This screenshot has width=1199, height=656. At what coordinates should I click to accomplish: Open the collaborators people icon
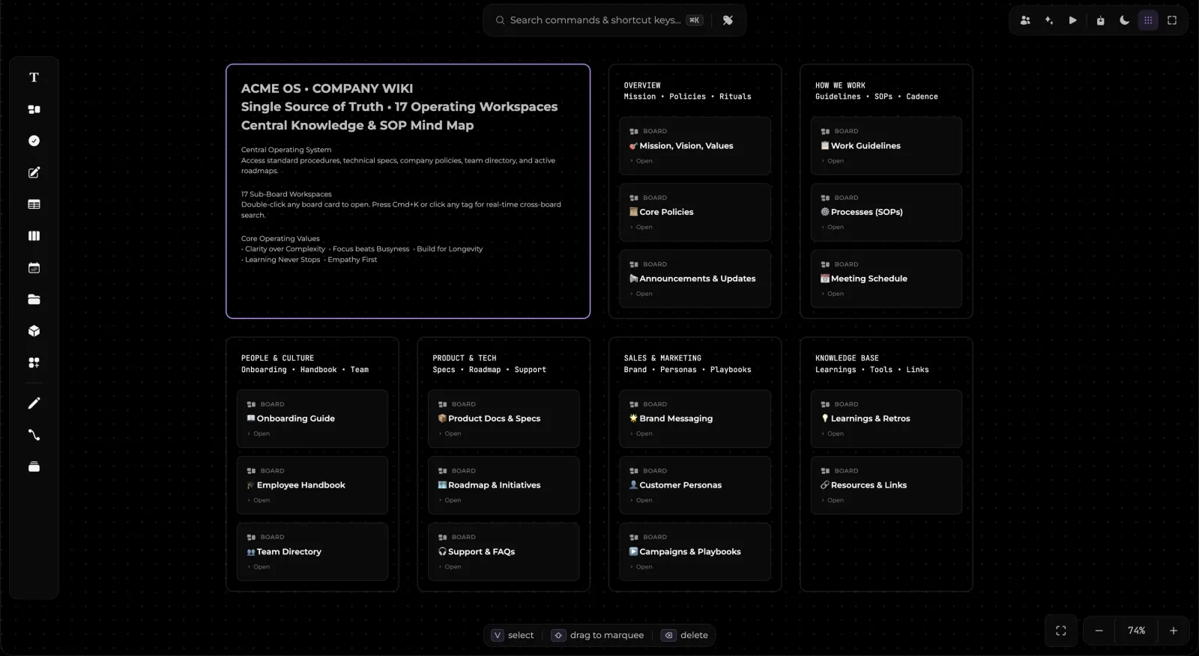1025,20
